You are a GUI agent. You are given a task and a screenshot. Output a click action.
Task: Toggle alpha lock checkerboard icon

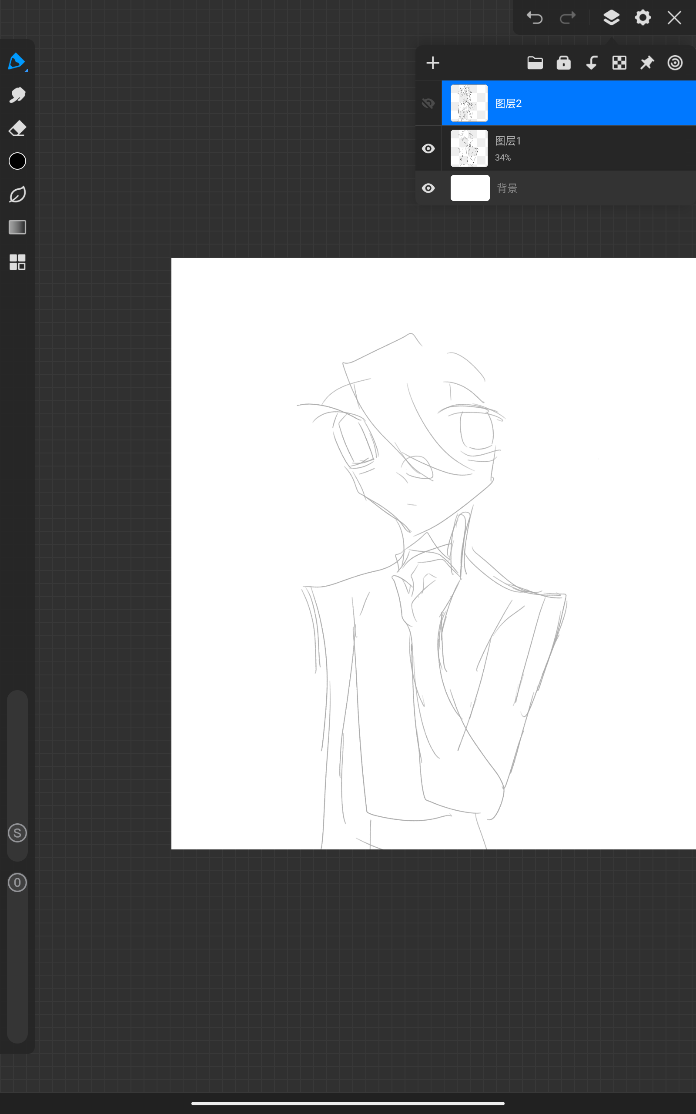coord(619,63)
